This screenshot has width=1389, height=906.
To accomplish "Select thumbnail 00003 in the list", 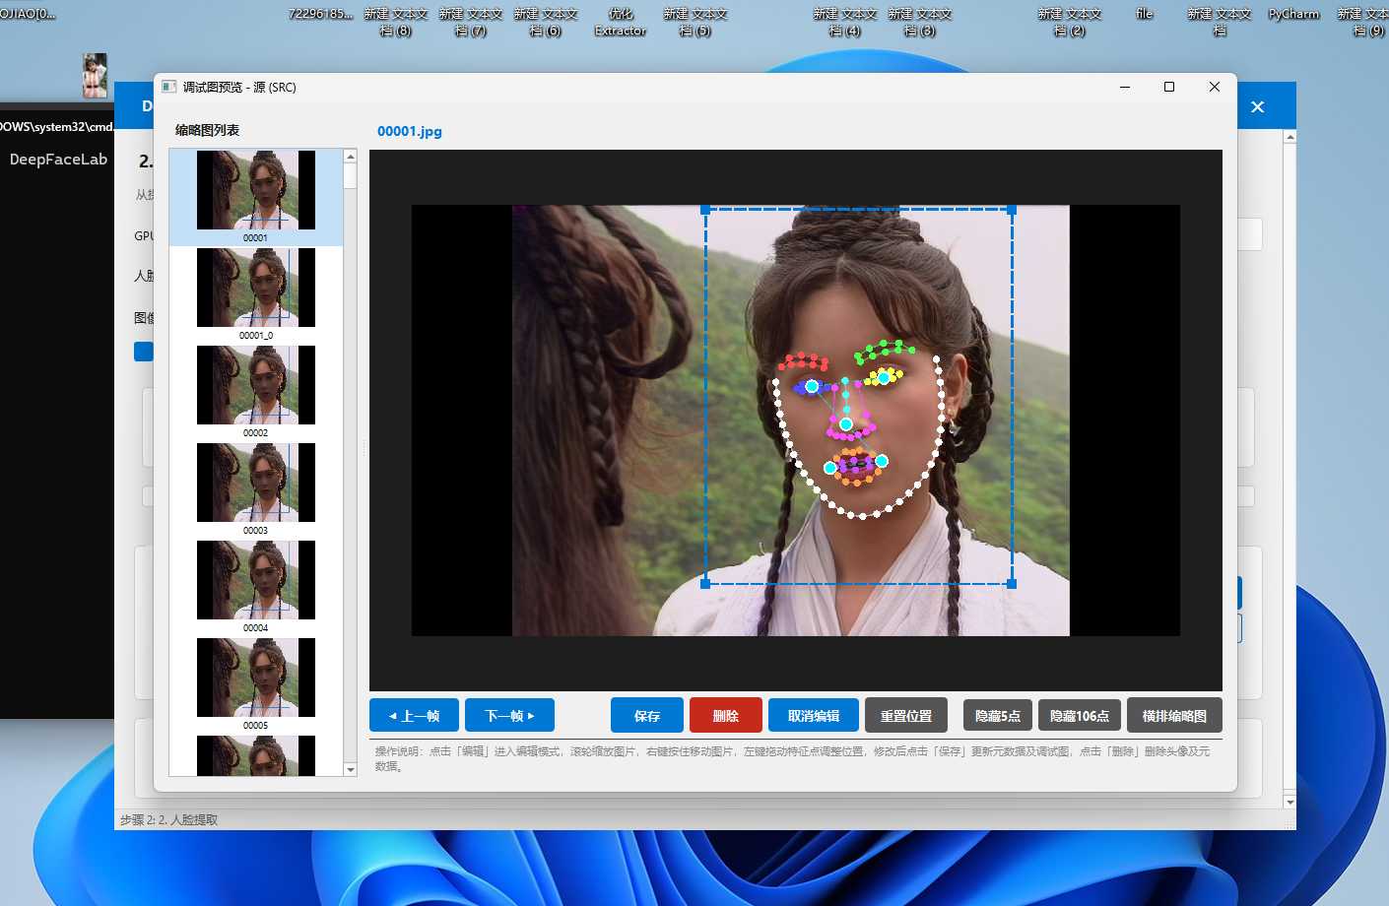I will tap(256, 488).
